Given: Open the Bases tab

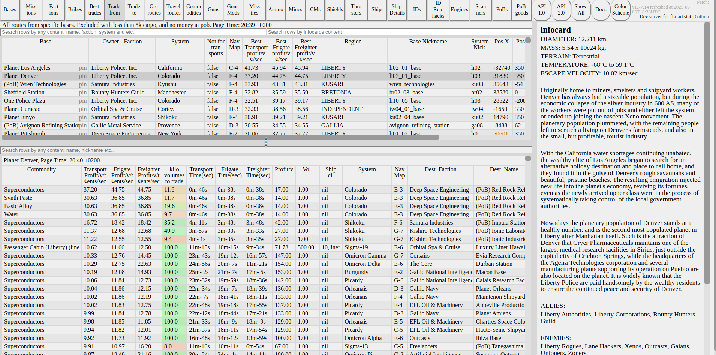Looking at the screenshot, I should tap(10, 10).
